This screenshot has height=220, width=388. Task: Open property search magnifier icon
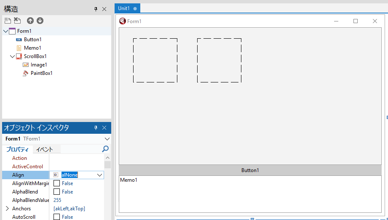pos(105,149)
